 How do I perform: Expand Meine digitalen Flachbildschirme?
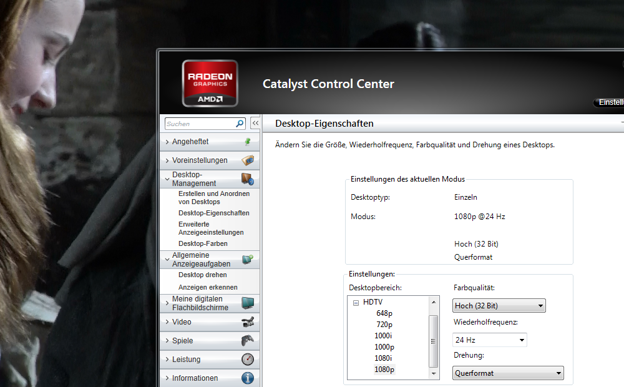pos(167,303)
